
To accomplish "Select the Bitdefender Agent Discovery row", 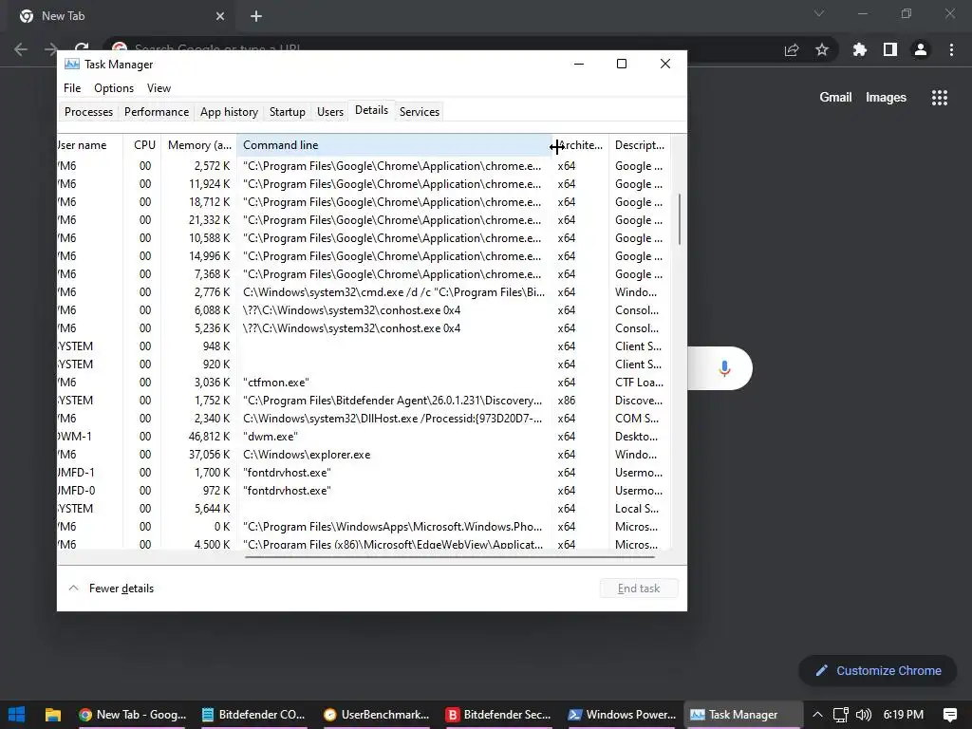I will pos(364,401).
